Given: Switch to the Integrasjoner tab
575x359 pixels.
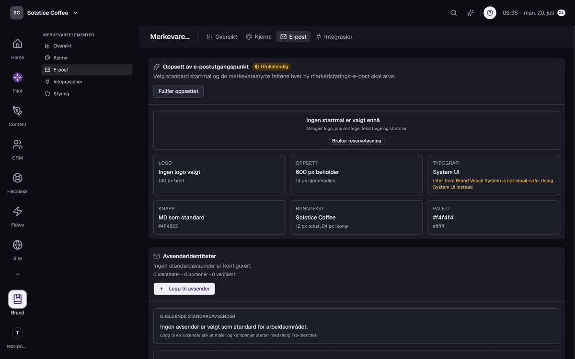Looking at the screenshot, I should click(334, 37).
